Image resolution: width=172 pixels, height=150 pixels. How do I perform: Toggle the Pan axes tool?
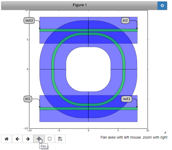click(x=39, y=139)
